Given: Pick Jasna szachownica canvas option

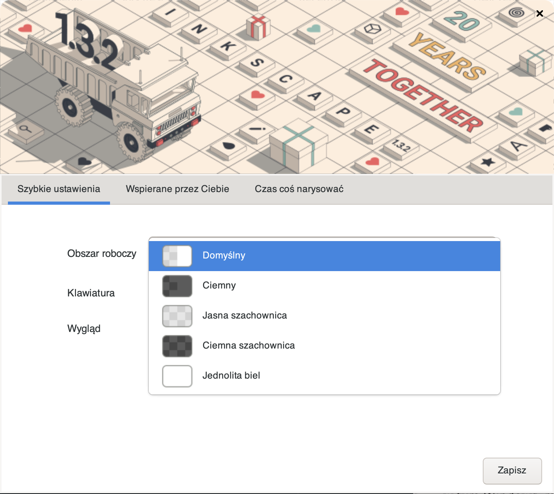Looking at the screenshot, I should tap(245, 316).
